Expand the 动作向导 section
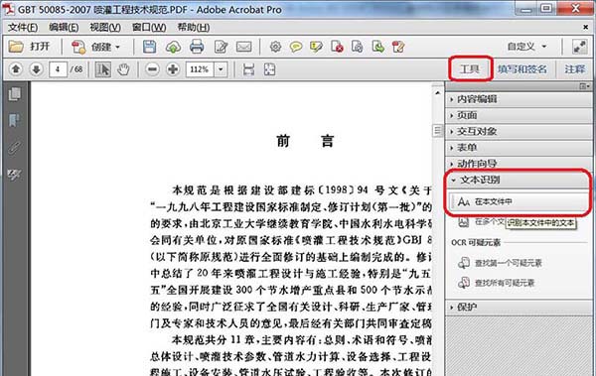596x376 pixels. tap(519, 164)
